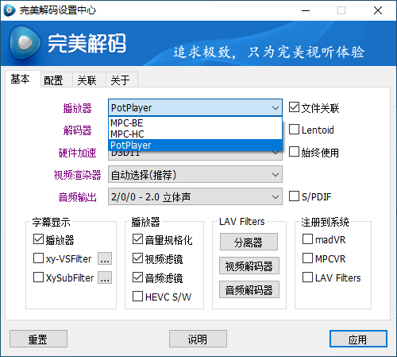Click the 完美解码 blue play logo
Image resolution: width=397 pixels, height=357 pixels.
(25, 43)
